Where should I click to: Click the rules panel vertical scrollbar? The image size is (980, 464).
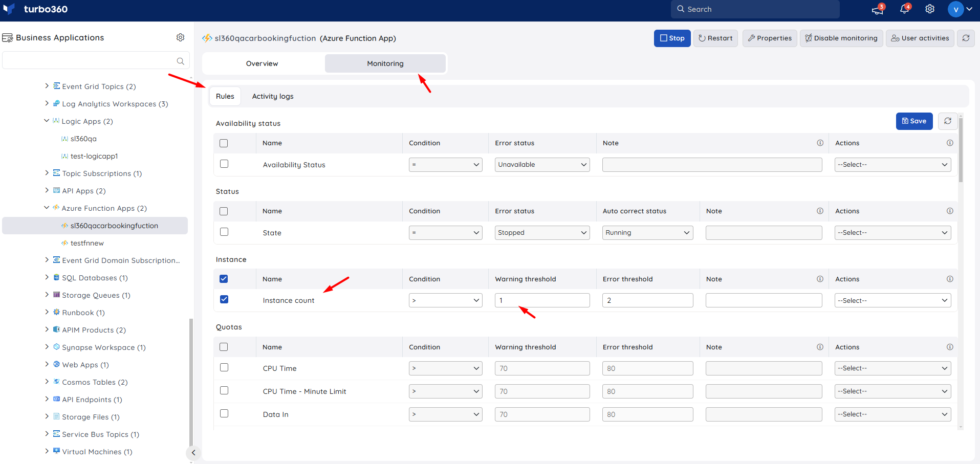tap(961, 149)
